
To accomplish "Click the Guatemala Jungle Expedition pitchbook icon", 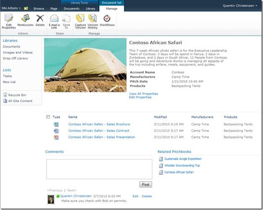I will coord(161,159).
